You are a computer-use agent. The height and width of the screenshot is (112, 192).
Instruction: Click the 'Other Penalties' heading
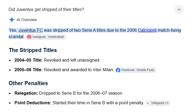pos(28,83)
